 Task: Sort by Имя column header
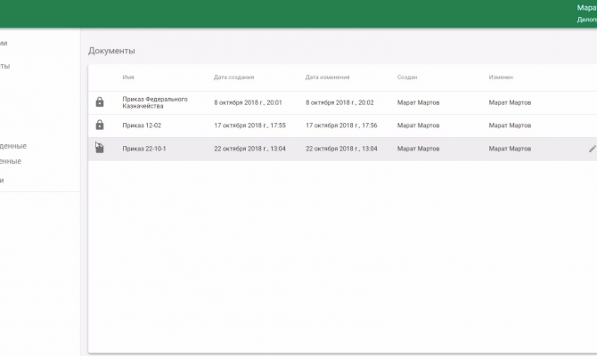click(x=128, y=77)
